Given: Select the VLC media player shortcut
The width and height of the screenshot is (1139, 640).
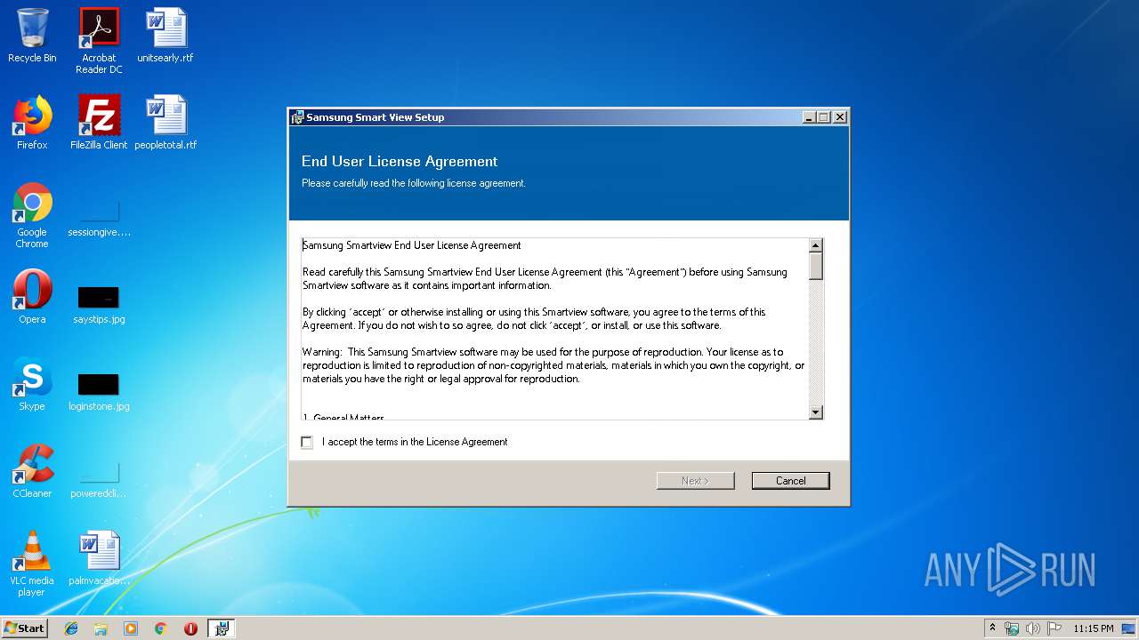Looking at the screenshot, I should click(x=32, y=564).
